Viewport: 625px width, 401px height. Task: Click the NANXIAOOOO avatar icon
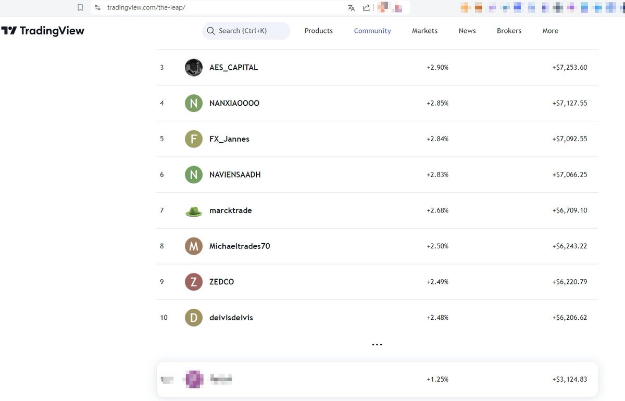point(193,103)
